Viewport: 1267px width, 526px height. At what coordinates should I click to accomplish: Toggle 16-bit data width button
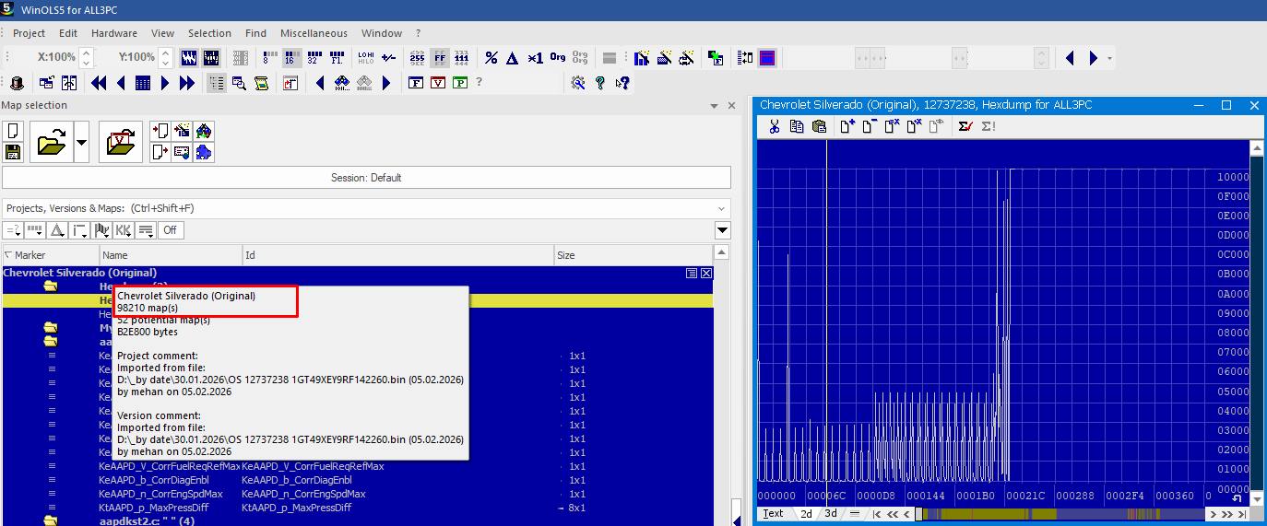click(291, 58)
